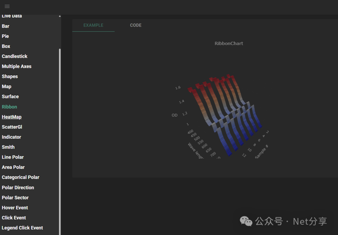Screen dimensions: 338x235
Task: Switch to the EXAMPLE tab
Action: click(x=93, y=25)
